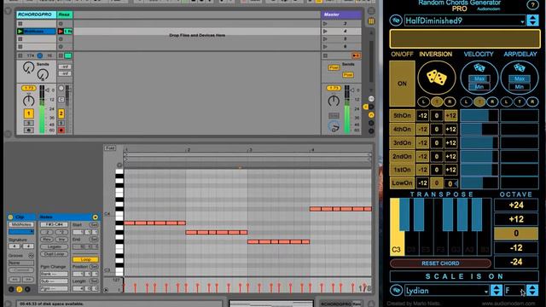Adjust the track 1 pan knob
The width and height of the screenshot is (546, 307).
[28, 101]
